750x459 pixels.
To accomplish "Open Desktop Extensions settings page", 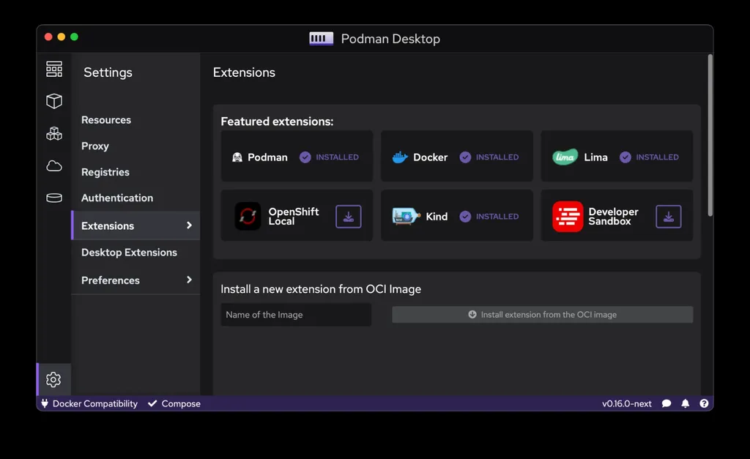I will [x=129, y=253].
